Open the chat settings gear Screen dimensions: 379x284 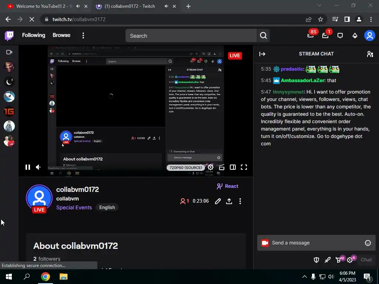350,260
